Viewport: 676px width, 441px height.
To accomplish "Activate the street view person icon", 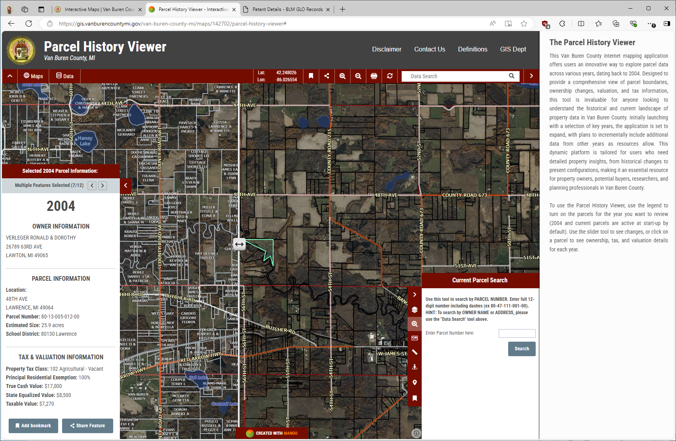I will click(415, 367).
